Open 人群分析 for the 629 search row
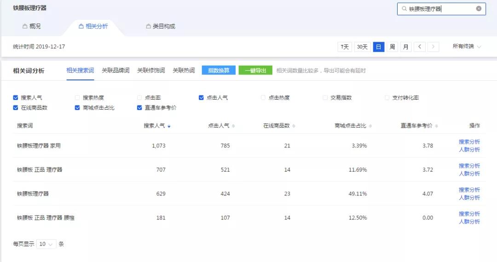This screenshot has width=497, height=262. pos(469,198)
